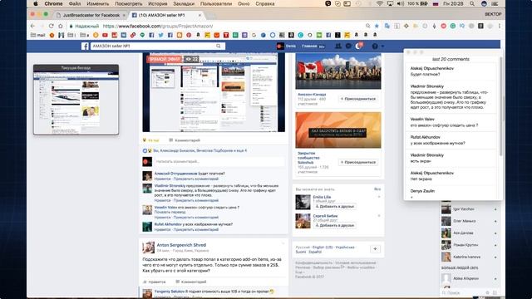The image size is (532, 299).
Task: Click Все in people you may know
Action: 377,189
